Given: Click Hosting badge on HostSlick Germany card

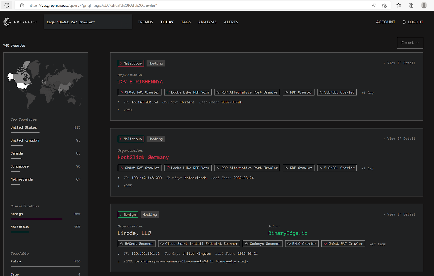Looking at the screenshot, I should click(156, 139).
